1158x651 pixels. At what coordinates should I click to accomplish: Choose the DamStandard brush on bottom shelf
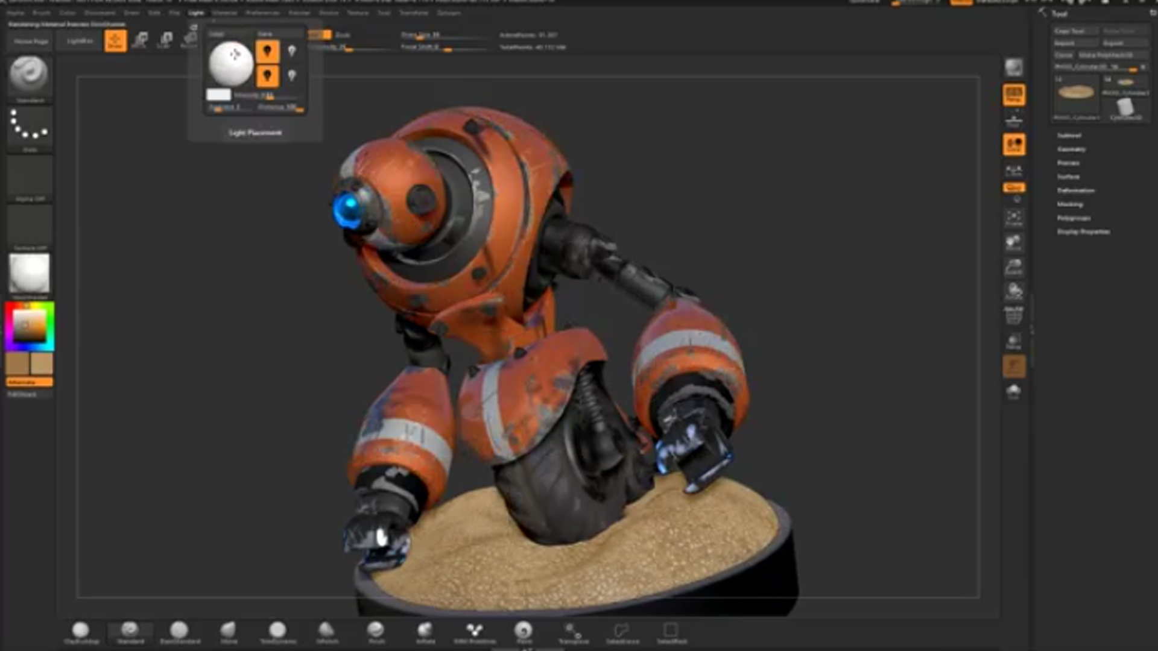179,632
